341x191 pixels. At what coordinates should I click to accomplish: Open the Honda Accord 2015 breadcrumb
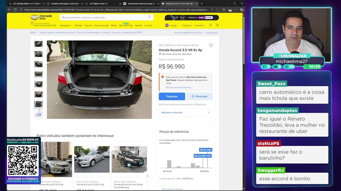coord(132,32)
